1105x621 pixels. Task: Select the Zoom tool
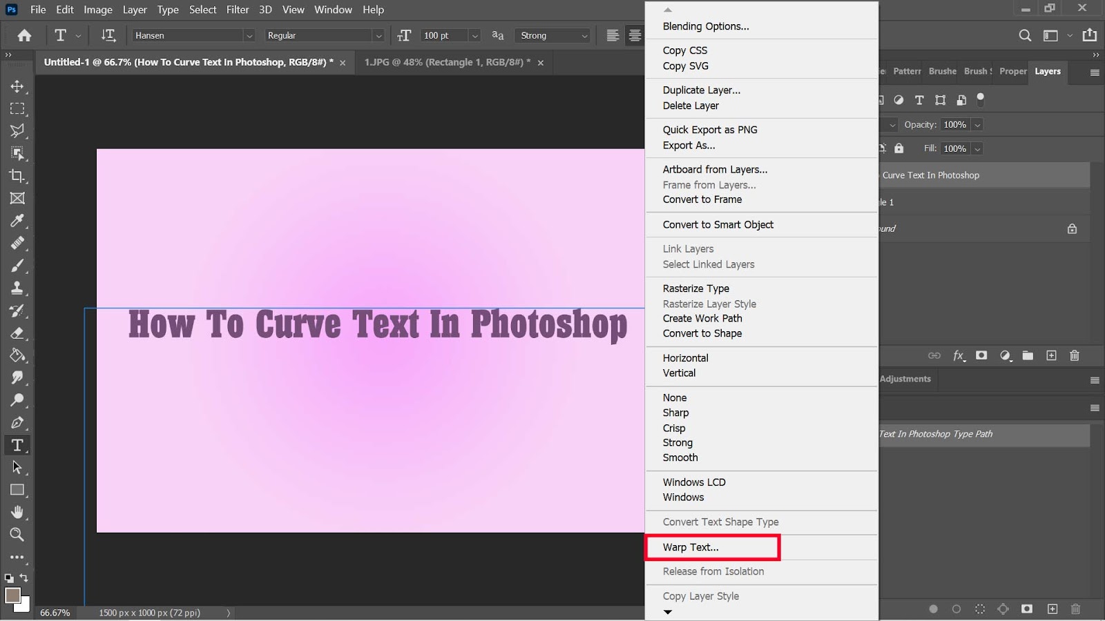[x=17, y=535]
